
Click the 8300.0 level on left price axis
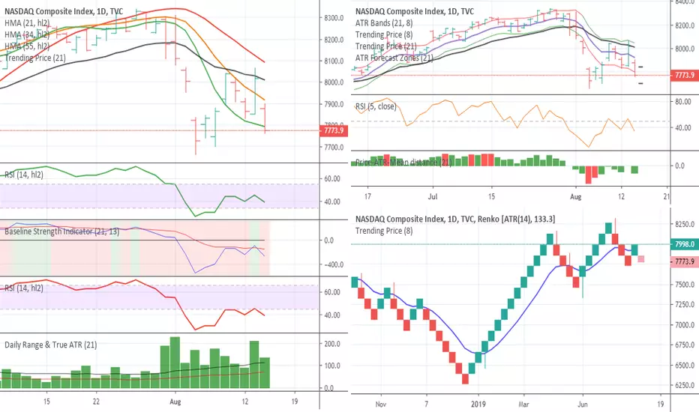click(x=334, y=18)
